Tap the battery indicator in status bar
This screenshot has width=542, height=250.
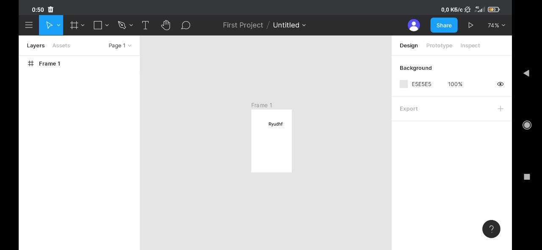click(493, 9)
